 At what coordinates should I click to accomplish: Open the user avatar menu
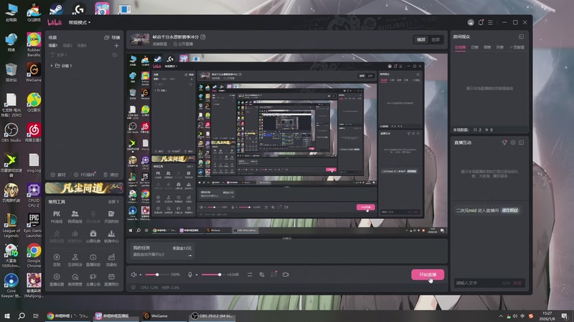471,22
